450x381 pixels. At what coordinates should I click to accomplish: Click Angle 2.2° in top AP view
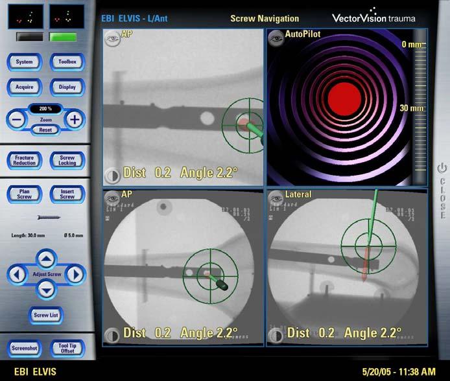(x=209, y=173)
